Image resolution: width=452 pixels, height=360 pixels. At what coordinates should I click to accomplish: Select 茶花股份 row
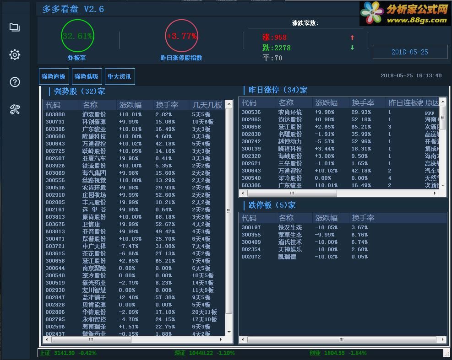pyautogui.click(x=134, y=253)
